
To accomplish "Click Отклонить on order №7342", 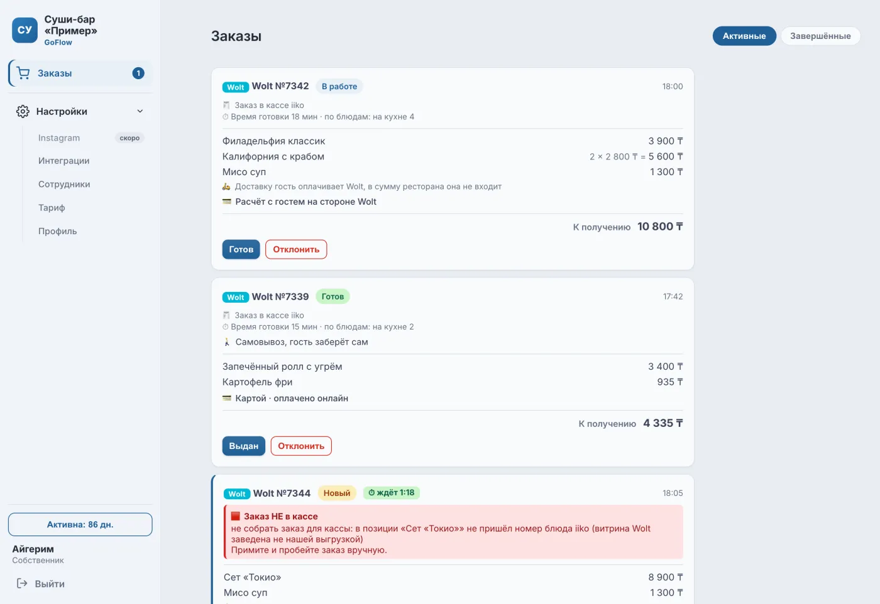I will (296, 249).
